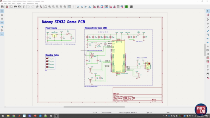210x118 pixels.
Task: Click the KiCad icon in the Windows taskbar
Action: point(30,116)
